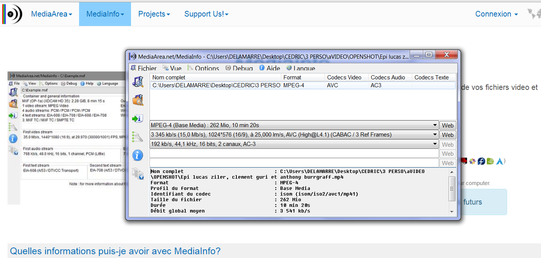Open the MediaInfo navbar dropdown
541x258 pixels.
(105, 14)
